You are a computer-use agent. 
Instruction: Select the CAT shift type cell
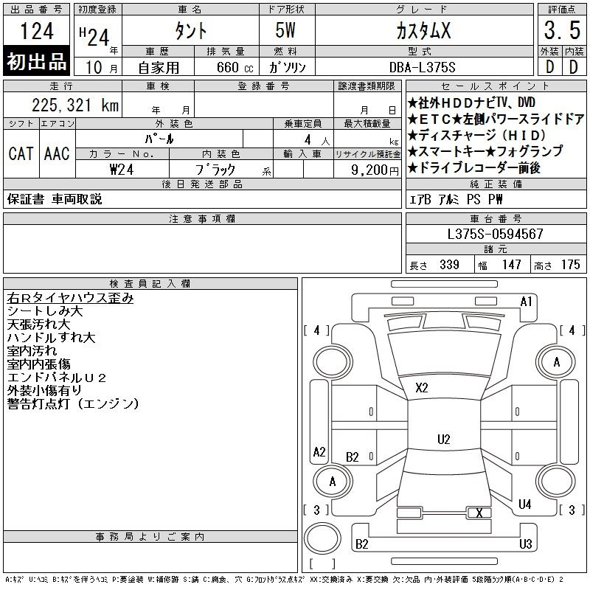pos(21,153)
